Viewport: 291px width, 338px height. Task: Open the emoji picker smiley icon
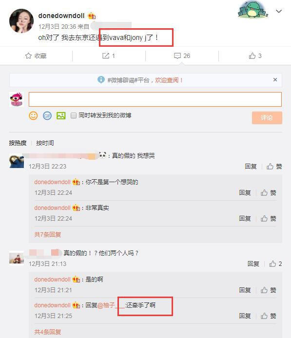pyautogui.click(x=33, y=116)
